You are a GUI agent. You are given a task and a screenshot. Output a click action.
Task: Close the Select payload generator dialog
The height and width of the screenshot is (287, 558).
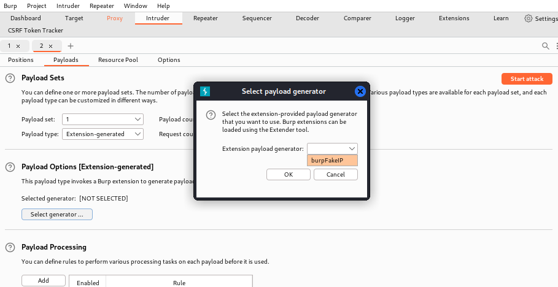point(360,91)
